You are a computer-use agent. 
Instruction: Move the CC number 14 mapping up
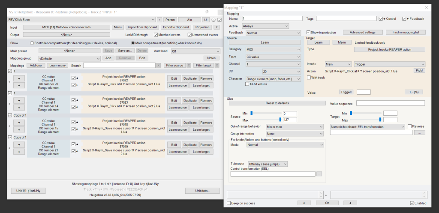click(x=19, y=100)
